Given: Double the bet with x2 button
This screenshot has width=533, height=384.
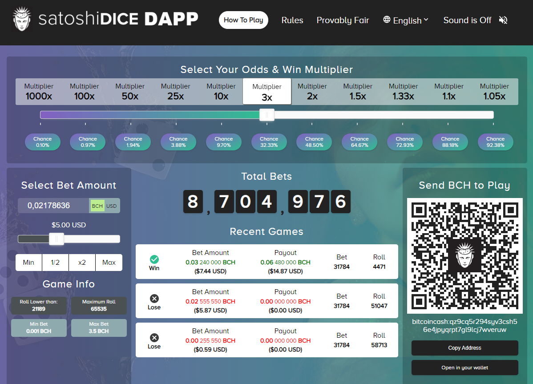Looking at the screenshot, I should (x=82, y=263).
